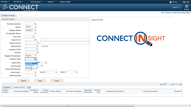
Task: Pick Part-Time option
Action: coord(31,67)
